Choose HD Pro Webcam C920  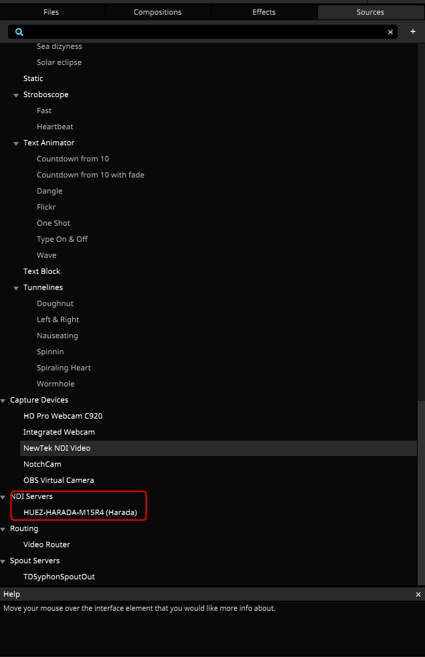62,416
